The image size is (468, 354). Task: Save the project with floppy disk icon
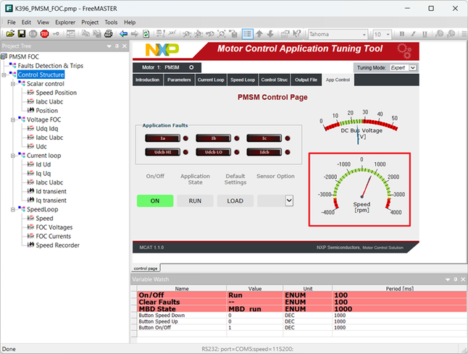point(22,34)
